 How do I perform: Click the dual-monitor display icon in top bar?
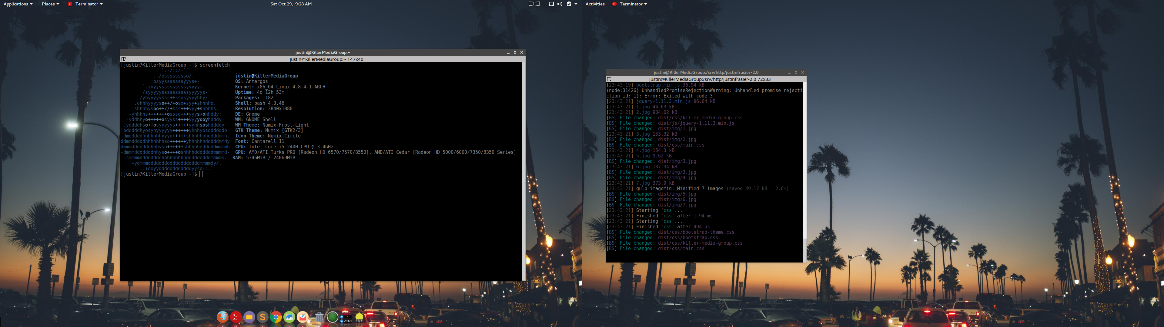click(533, 4)
